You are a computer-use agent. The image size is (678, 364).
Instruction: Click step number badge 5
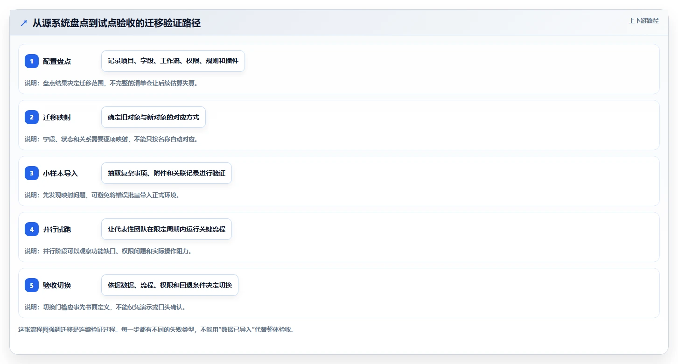[x=32, y=285]
